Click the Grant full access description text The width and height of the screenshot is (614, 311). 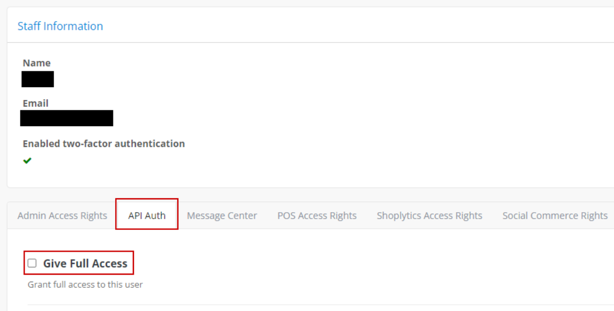pos(85,284)
